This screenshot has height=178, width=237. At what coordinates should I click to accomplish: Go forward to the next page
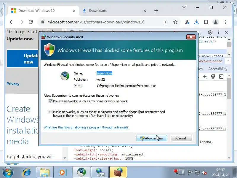[21, 22]
